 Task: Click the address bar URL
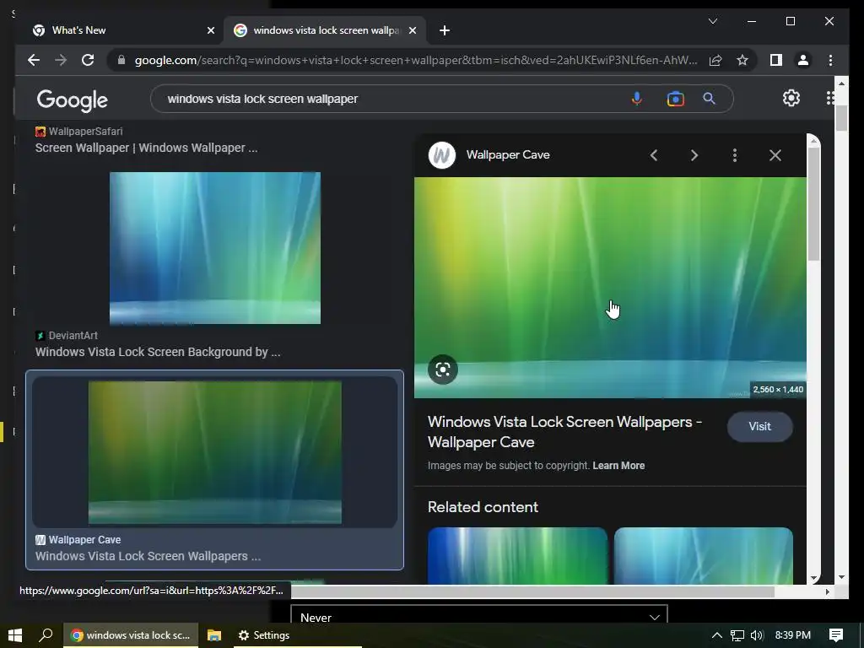pos(416,60)
